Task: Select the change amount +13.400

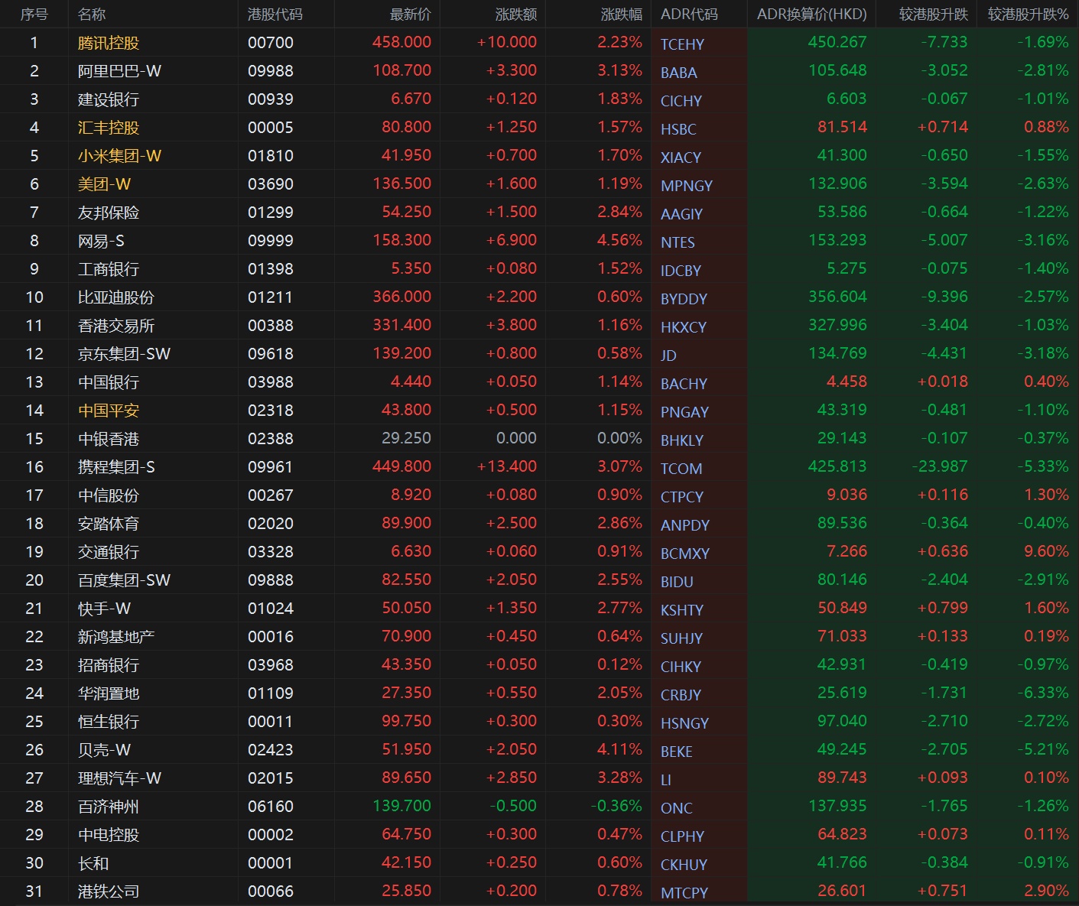Action: click(507, 466)
